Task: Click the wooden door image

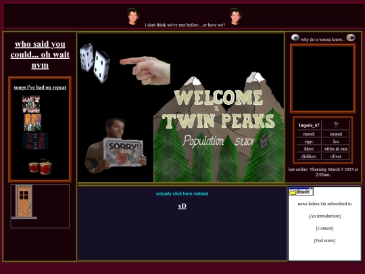Action: (24, 202)
